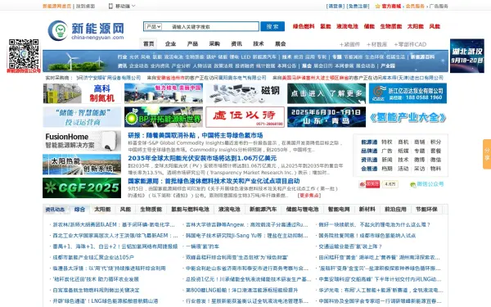Click the red 氢能 hot keyword

(326, 27)
